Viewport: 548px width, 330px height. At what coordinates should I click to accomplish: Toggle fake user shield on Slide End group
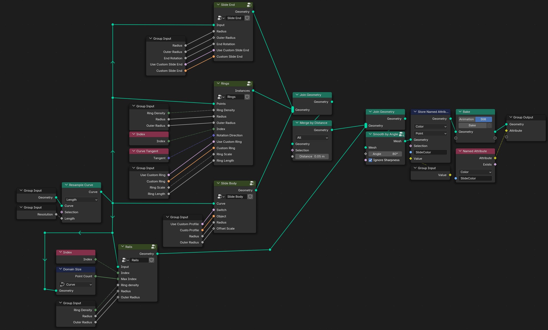tap(247, 18)
